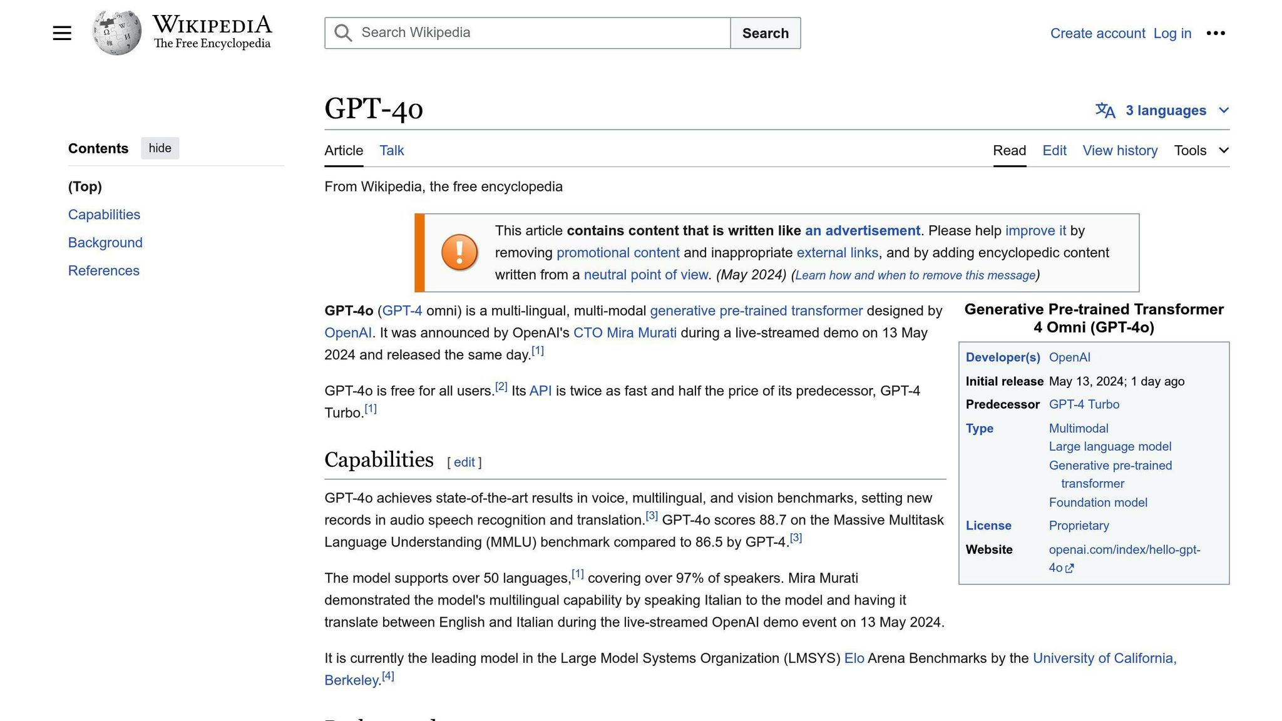This screenshot has height=721, width=1282.
Task: Click the language selector icon
Action: point(1104,110)
